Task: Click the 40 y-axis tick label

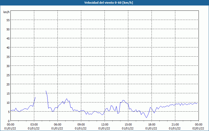Action: point(8,48)
